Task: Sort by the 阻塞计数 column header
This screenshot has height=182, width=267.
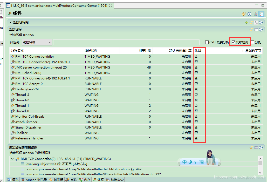Action: 145,51
